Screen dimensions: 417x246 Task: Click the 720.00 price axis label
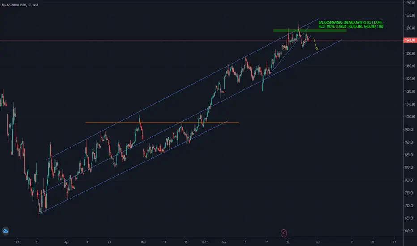pyautogui.click(x=410, y=206)
